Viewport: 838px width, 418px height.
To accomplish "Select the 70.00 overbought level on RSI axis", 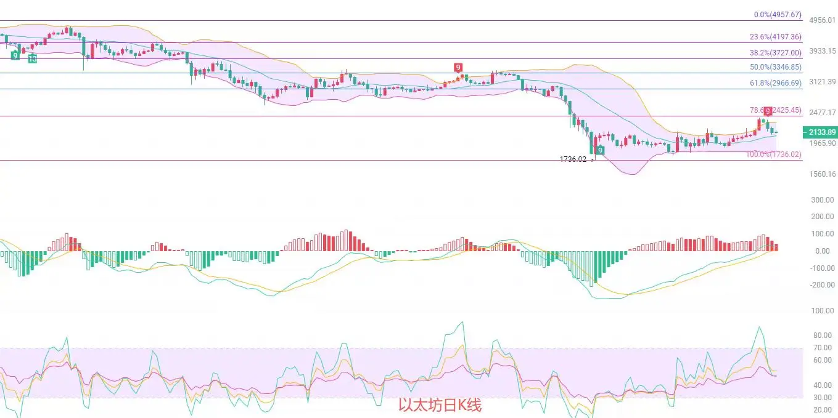I will 823,348.
